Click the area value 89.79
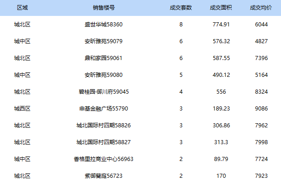Screen dimensions: 281x186 [x=221, y=159]
